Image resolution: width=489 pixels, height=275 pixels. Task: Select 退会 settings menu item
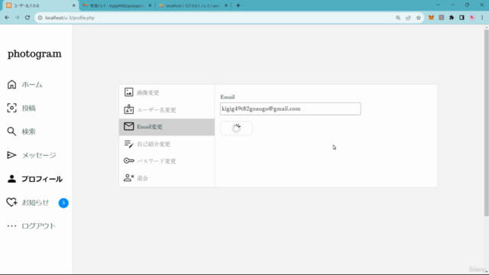(x=167, y=178)
